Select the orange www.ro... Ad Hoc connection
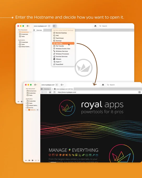The width and height of the screenshot is (142, 178). point(32,110)
